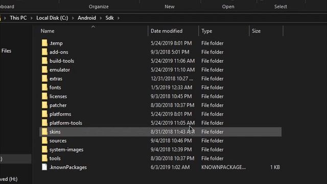
Task: Click the extras folder icon
Action: (44, 78)
